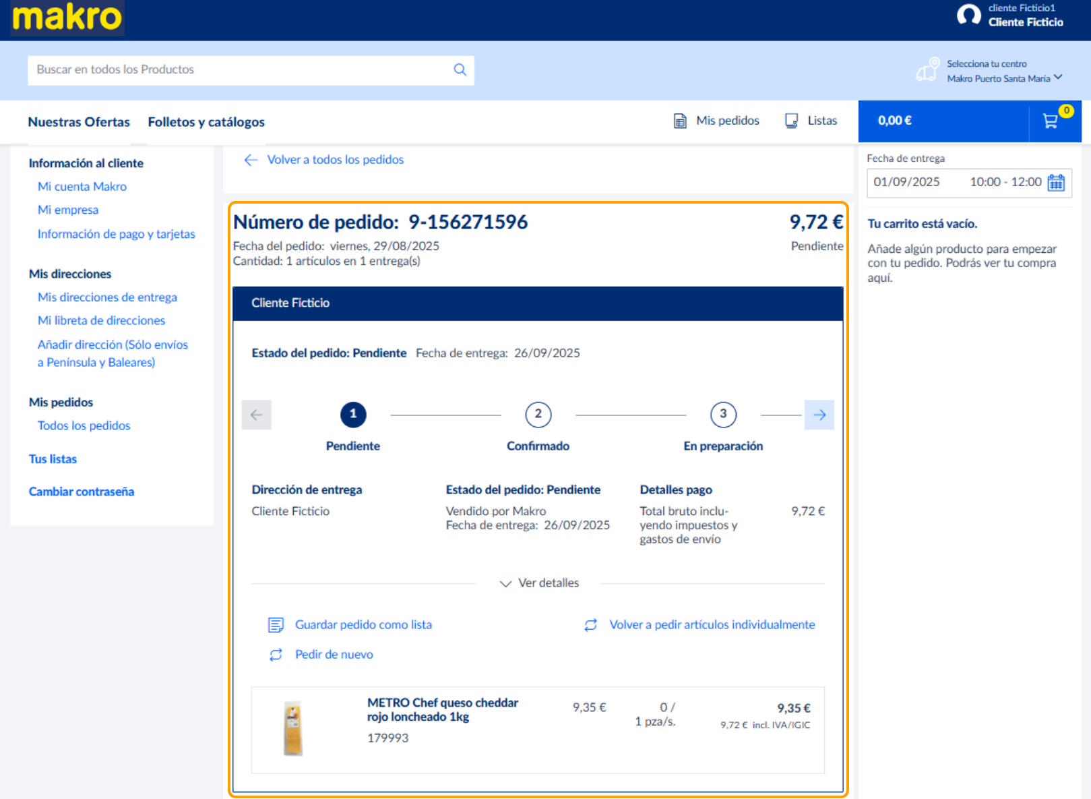The width and height of the screenshot is (1091, 799).
Task: Click the Listas icon
Action: 792,121
